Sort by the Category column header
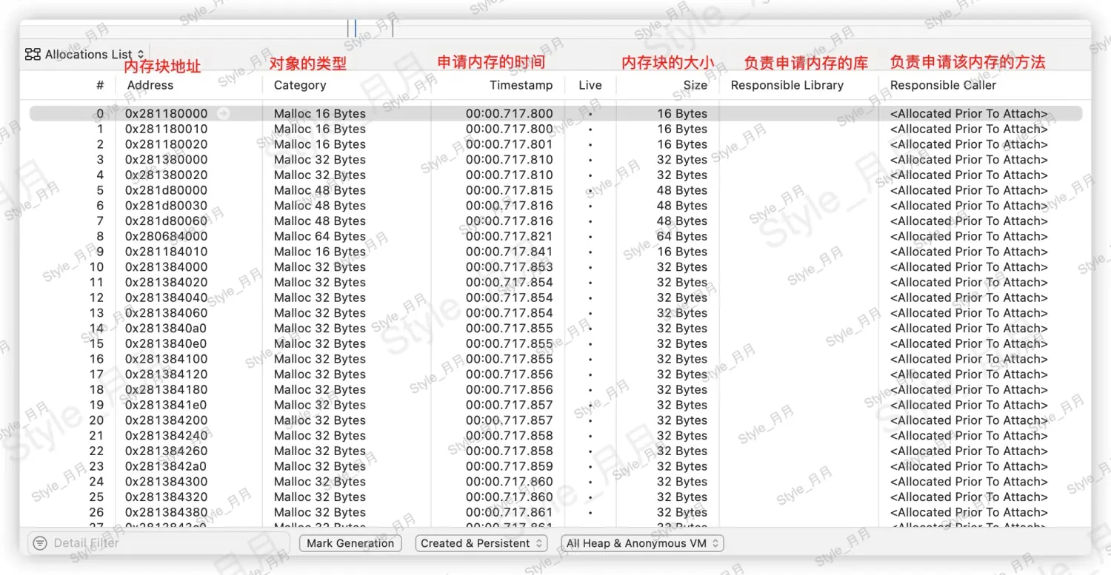Image resolution: width=1111 pixels, height=575 pixels. point(300,85)
